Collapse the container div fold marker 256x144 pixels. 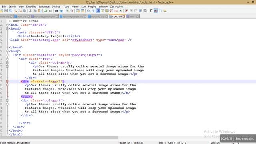pyautogui.click(x=7, y=55)
